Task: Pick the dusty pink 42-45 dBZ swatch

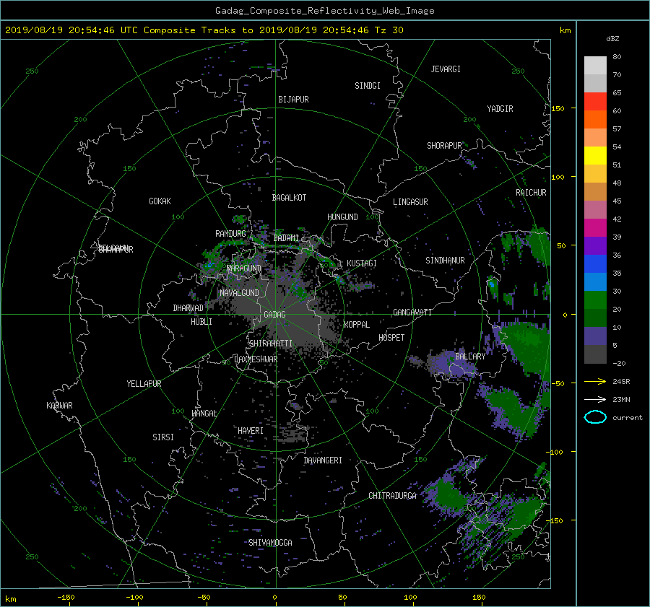Action: [x=595, y=209]
